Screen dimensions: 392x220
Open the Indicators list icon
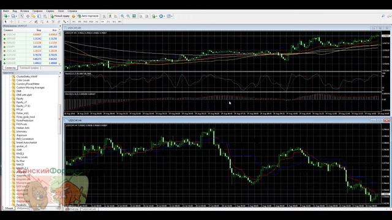tap(154, 16)
